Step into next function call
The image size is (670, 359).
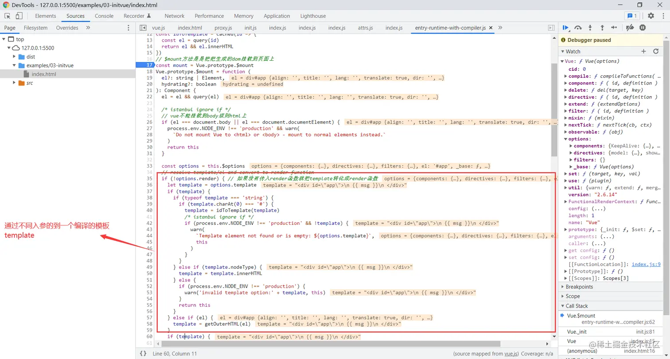tap(590, 27)
